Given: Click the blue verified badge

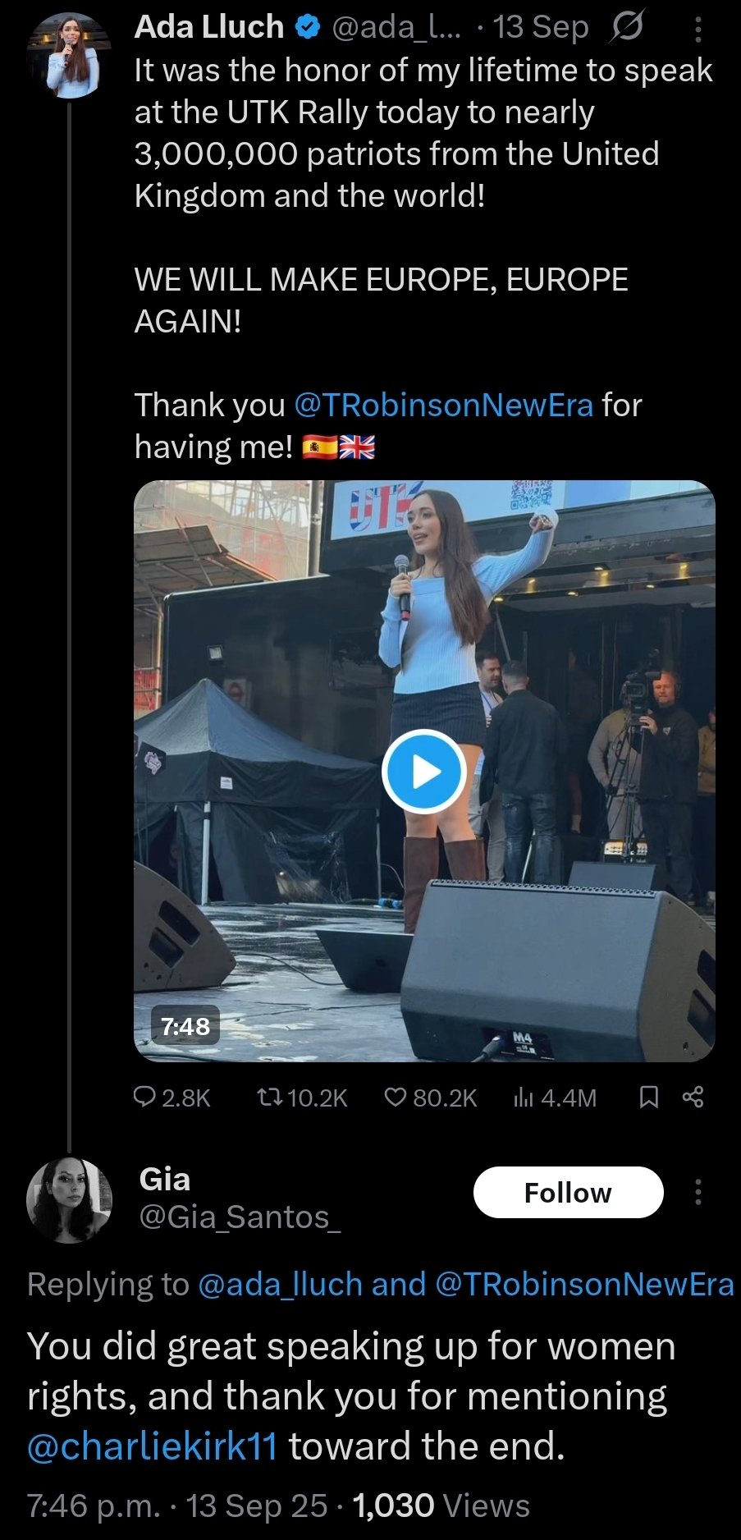Looking at the screenshot, I should coord(307,28).
